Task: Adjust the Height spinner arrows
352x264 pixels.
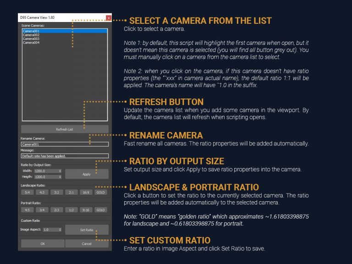Action: pyautogui.click(x=60, y=176)
